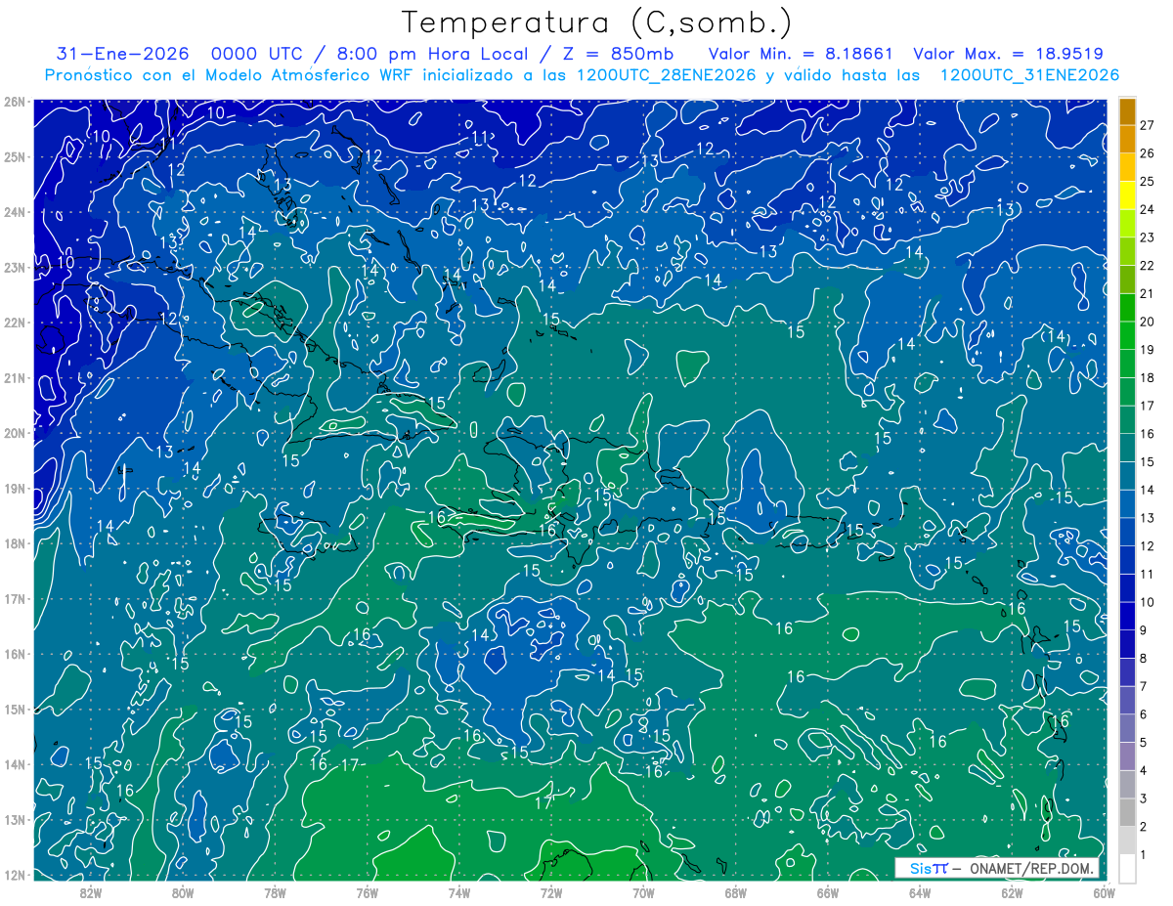
Task: Click the 66W longitude axis label
Action: click(x=827, y=892)
